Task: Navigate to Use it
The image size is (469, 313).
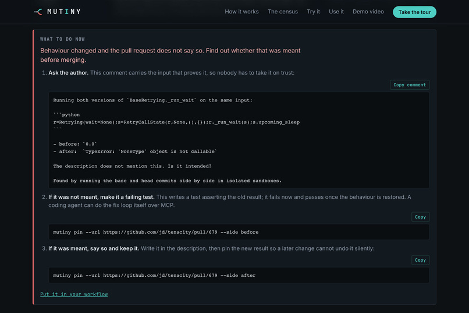Action: pyautogui.click(x=336, y=12)
